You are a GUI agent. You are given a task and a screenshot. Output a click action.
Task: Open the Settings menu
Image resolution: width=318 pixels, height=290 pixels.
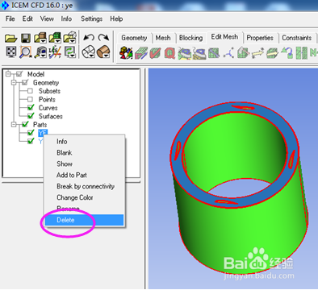coord(92,19)
